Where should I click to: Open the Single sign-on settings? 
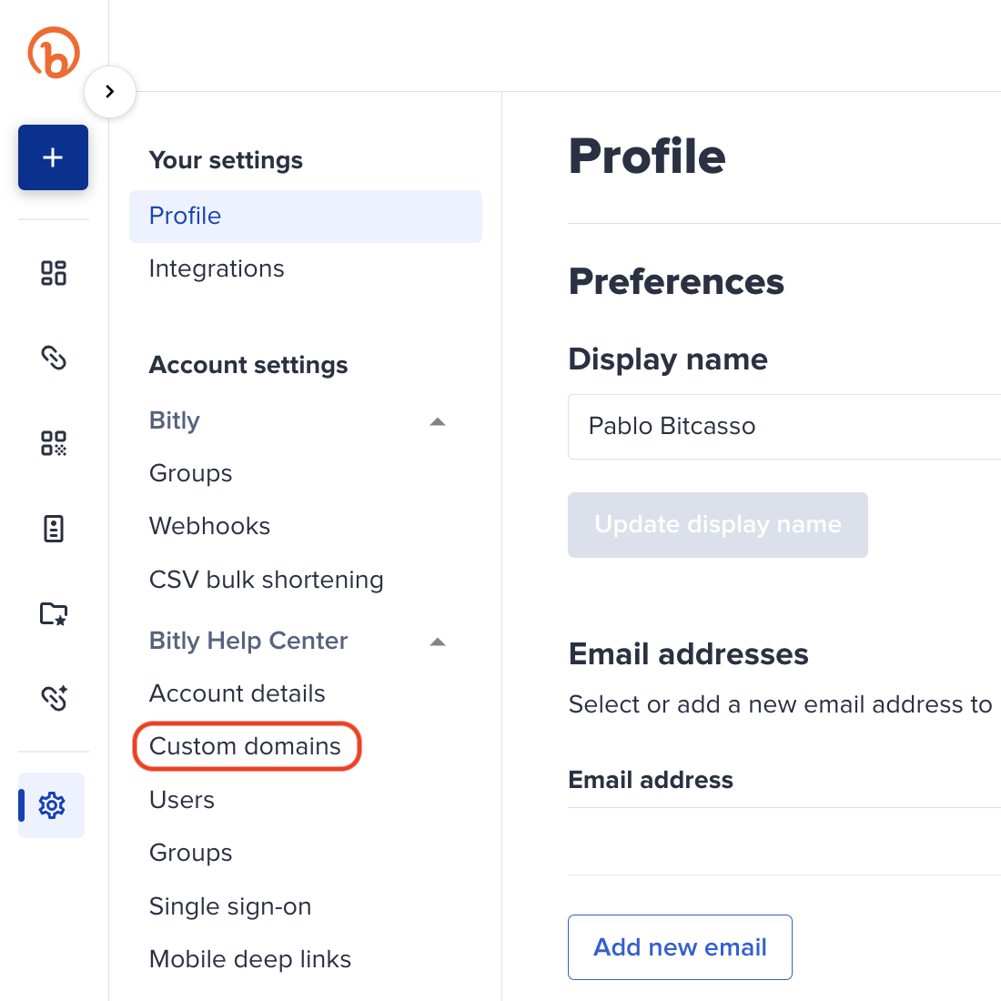point(229,906)
